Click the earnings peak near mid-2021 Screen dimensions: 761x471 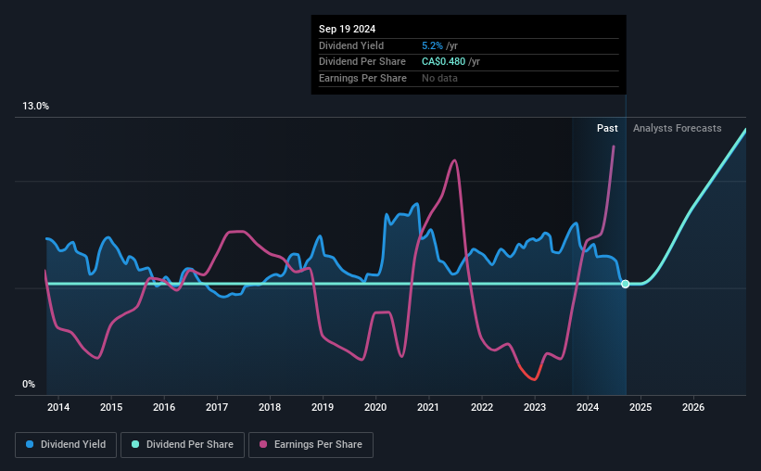pos(454,160)
